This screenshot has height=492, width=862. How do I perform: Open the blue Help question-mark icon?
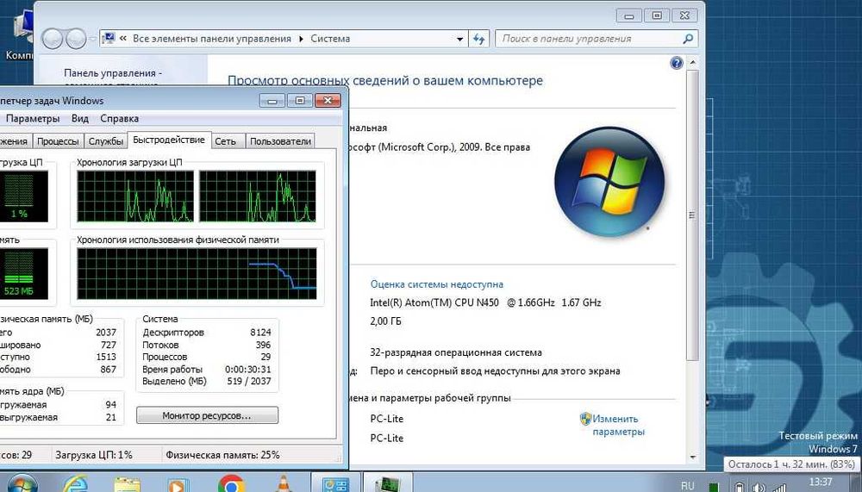[x=677, y=63]
